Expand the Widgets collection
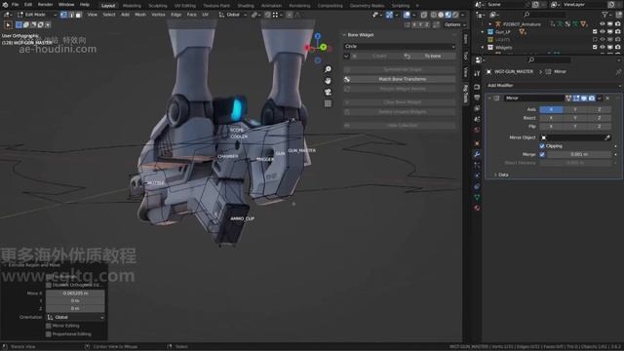The image size is (624, 351). click(x=483, y=48)
